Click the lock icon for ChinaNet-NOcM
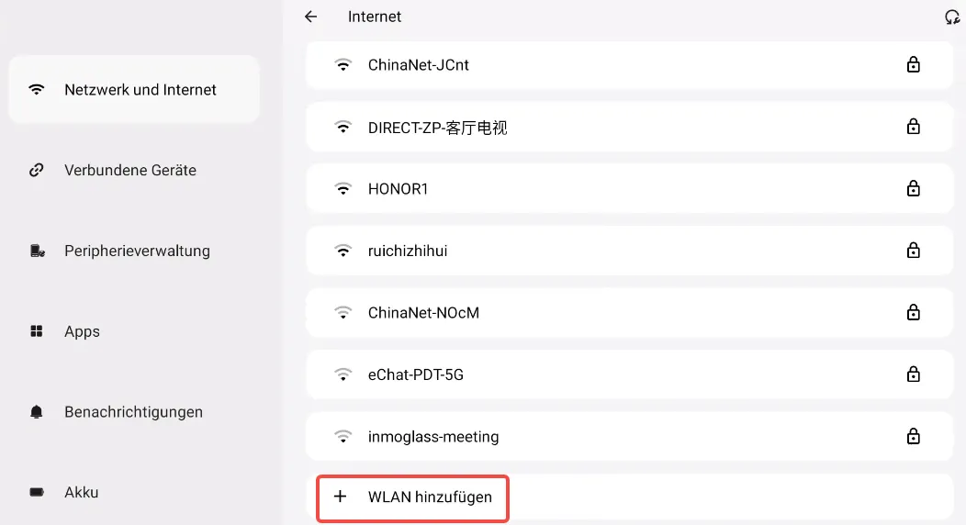Screen dimensions: 966x525 913,313
